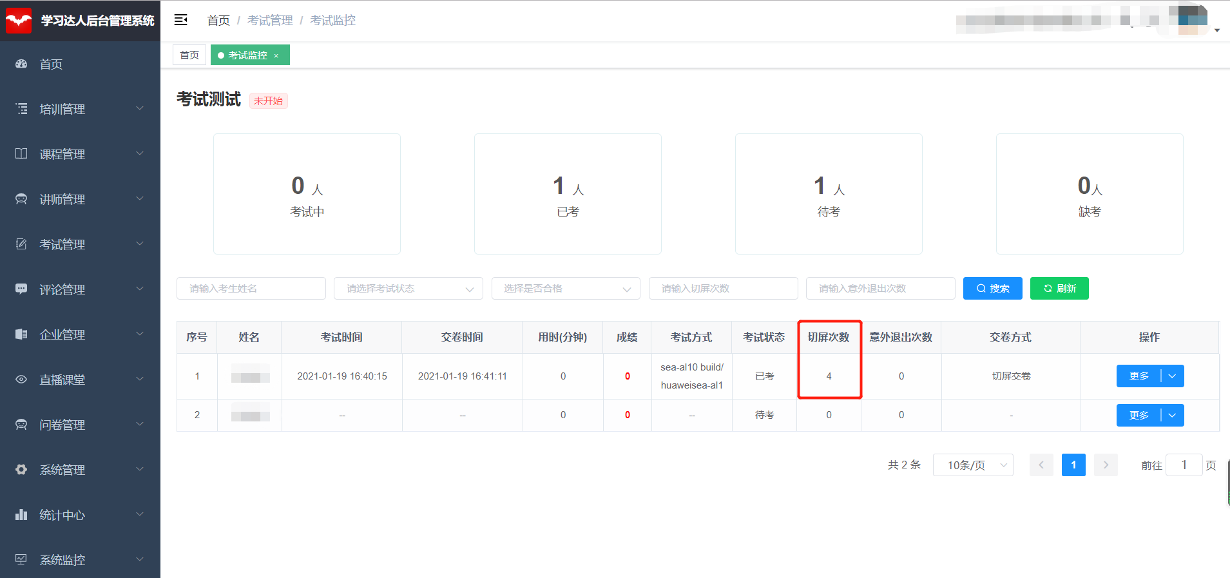Expand the 考试管理 menu chevron
The height and width of the screenshot is (578, 1230).
[x=140, y=244]
